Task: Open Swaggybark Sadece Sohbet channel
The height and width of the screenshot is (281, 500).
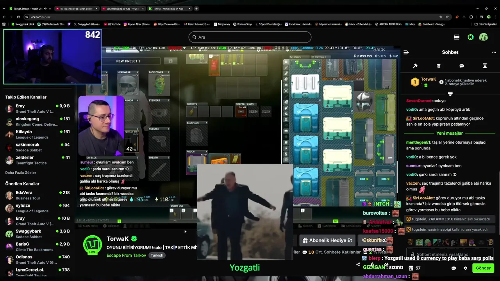Action: click(37, 234)
